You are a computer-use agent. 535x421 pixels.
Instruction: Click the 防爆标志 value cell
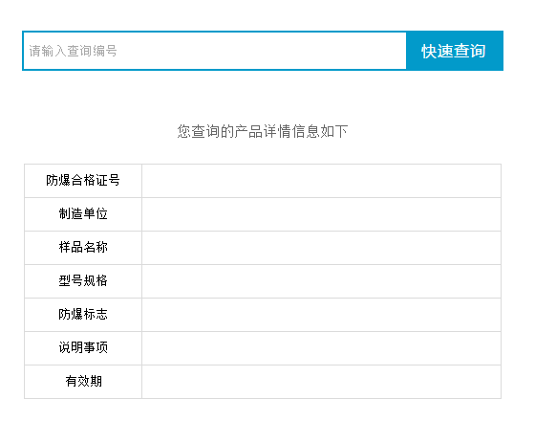pos(321,315)
